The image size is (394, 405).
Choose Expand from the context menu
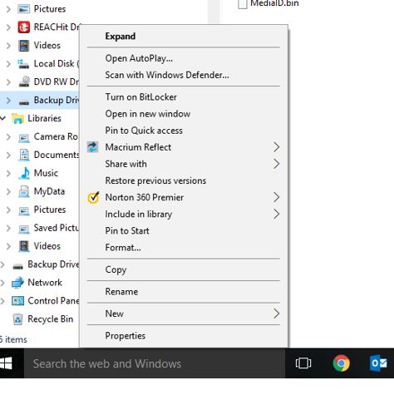click(x=184, y=37)
